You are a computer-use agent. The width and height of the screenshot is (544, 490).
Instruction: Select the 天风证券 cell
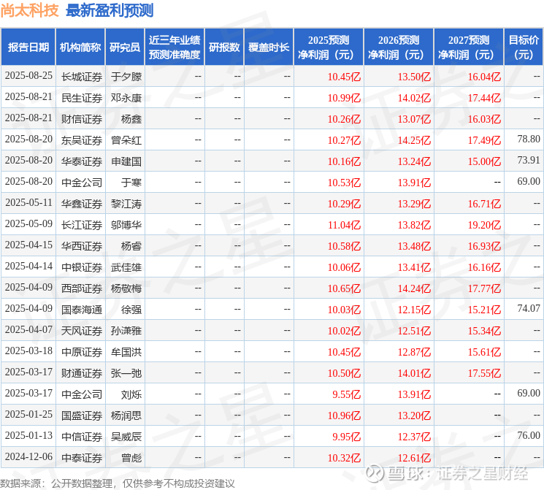[82, 331]
